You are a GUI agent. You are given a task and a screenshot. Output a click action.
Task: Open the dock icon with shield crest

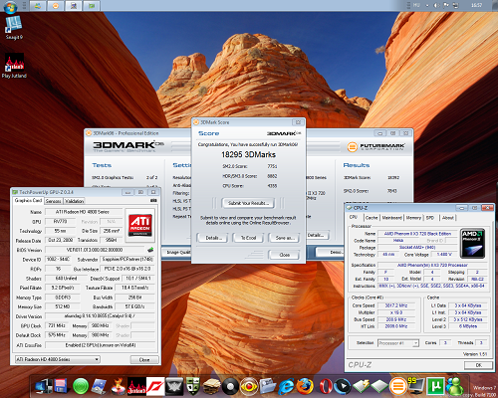(x=192, y=386)
